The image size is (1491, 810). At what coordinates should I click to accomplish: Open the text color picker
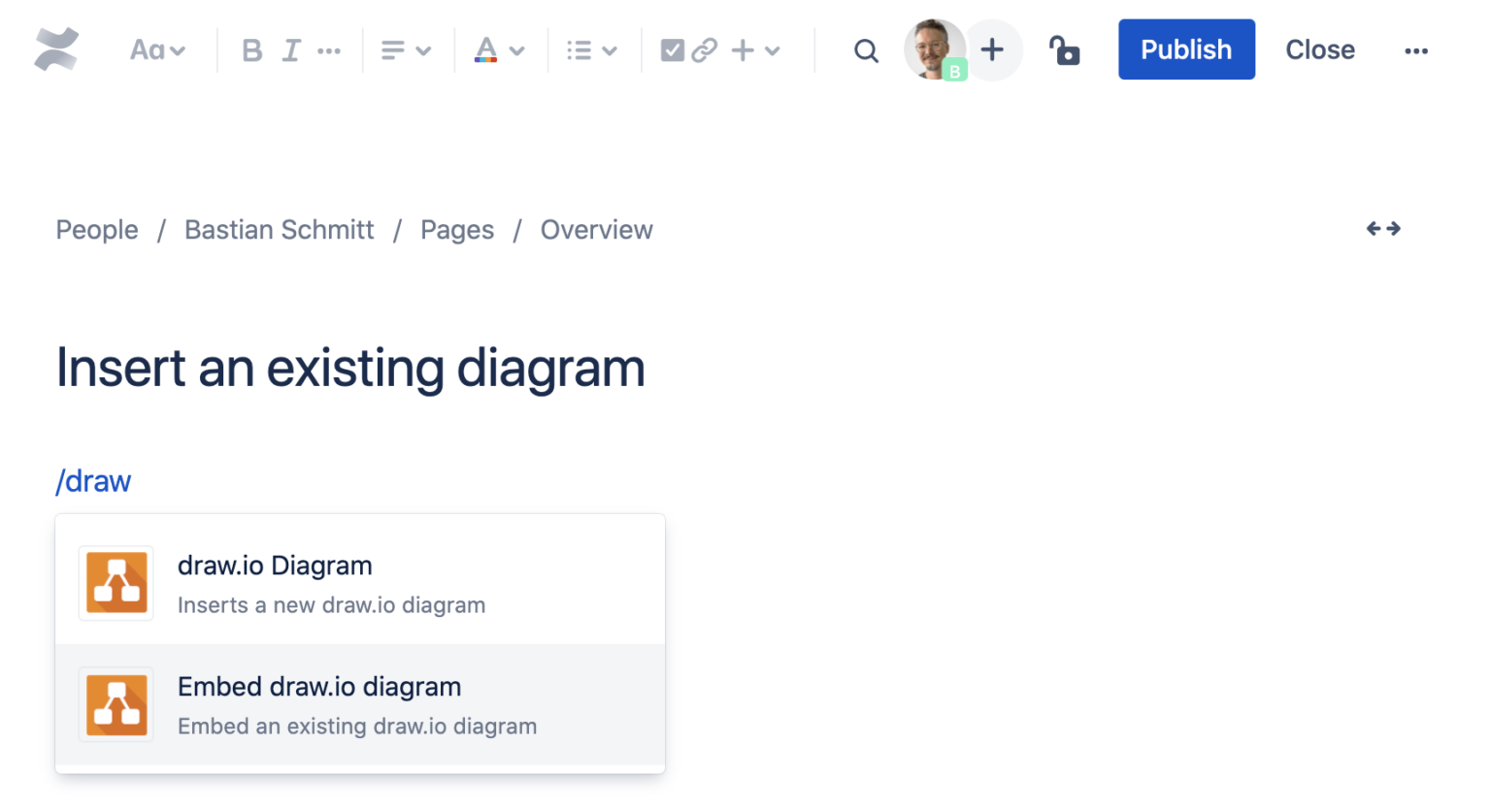[x=499, y=50]
